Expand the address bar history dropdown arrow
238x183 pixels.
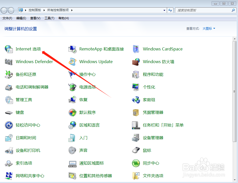pos(164,10)
